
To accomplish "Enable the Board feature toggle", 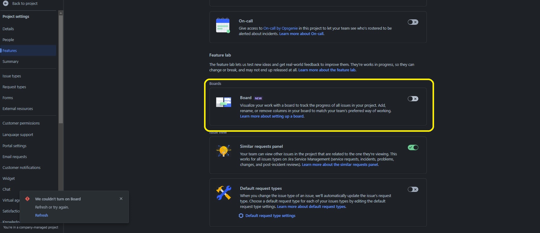I will [x=413, y=99].
